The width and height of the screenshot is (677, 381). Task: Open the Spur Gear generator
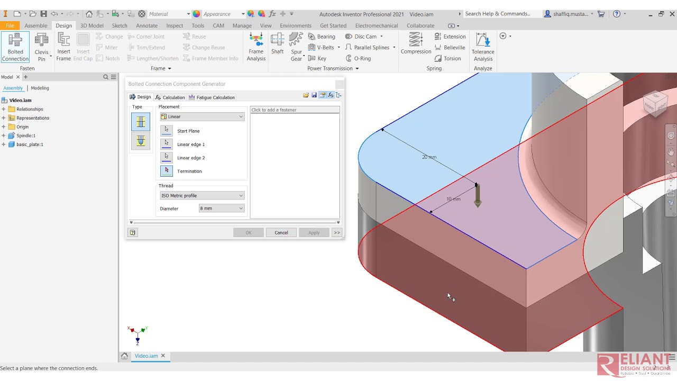(x=296, y=48)
